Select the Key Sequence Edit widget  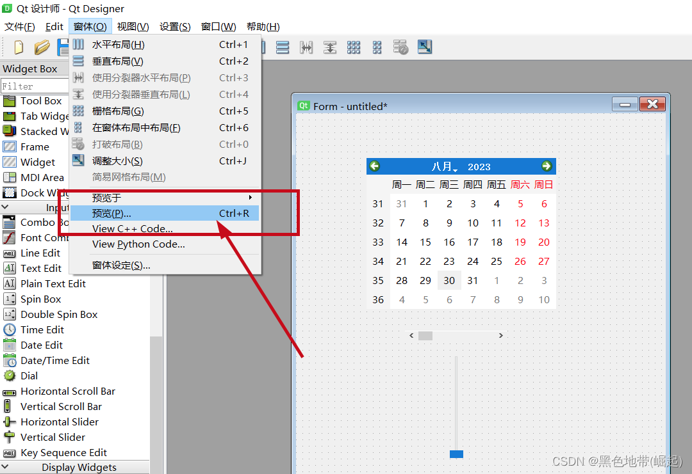point(63,453)
